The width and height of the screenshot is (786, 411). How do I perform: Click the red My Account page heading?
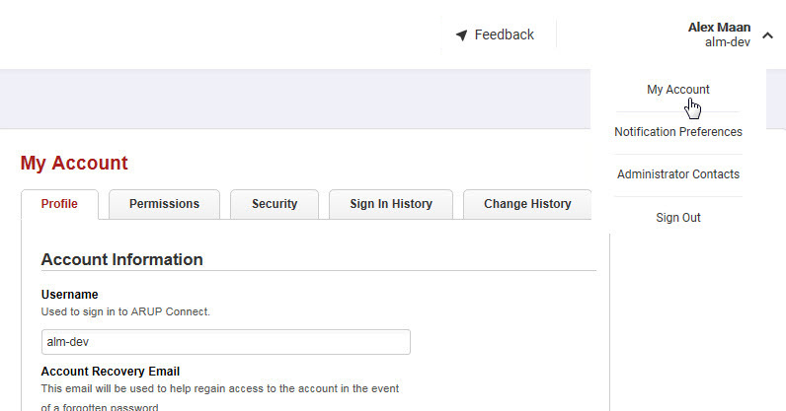[74, 164]
